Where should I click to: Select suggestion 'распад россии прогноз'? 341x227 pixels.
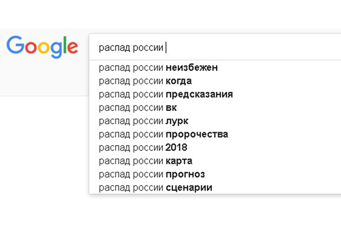tap(151, 174)
